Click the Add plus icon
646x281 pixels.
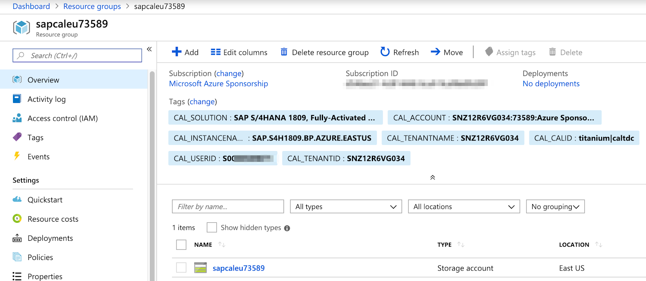tap(176, 52)
